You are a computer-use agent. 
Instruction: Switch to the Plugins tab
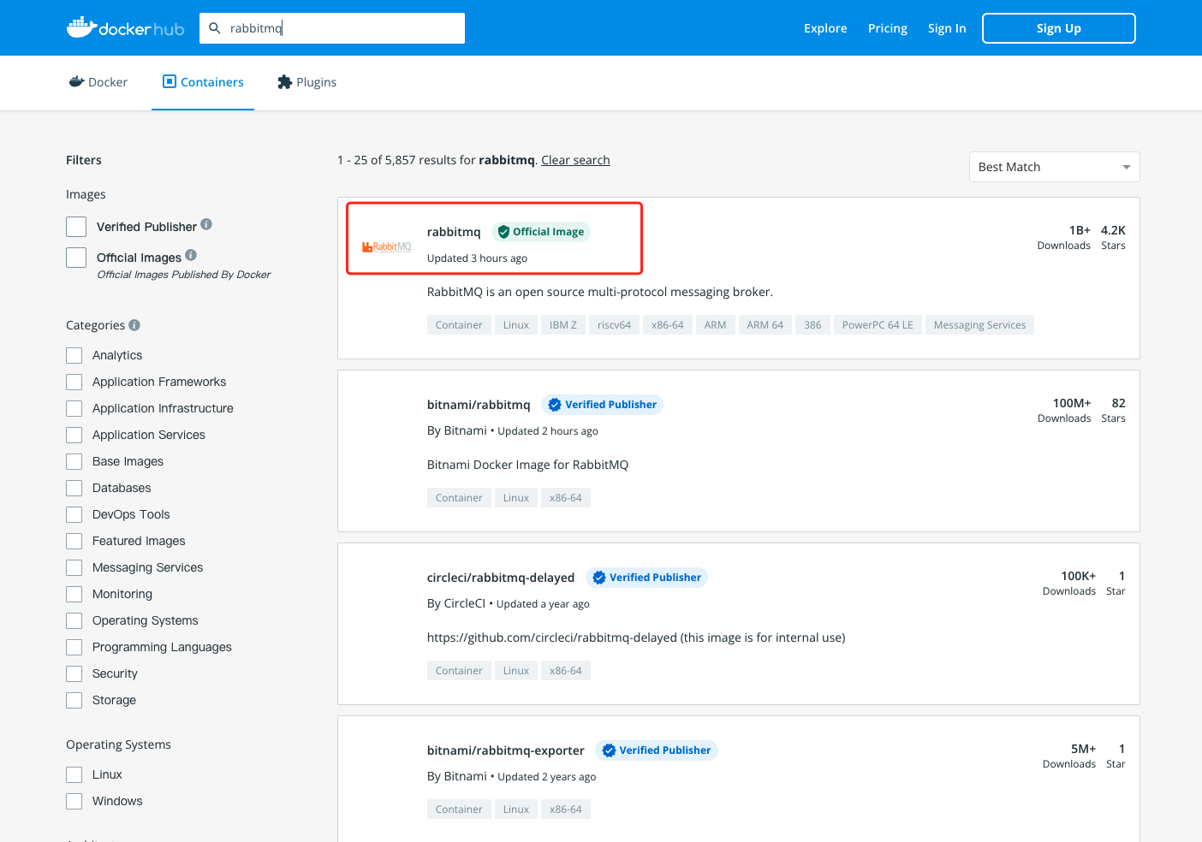coord(306,82)
